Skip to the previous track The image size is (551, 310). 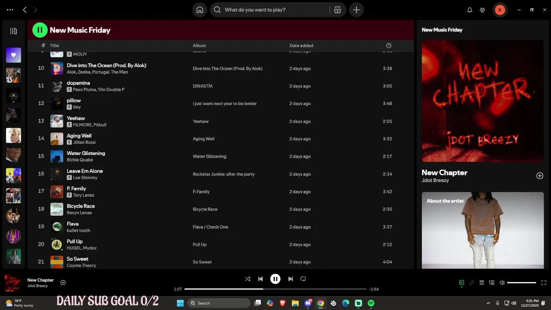point(260,279)
